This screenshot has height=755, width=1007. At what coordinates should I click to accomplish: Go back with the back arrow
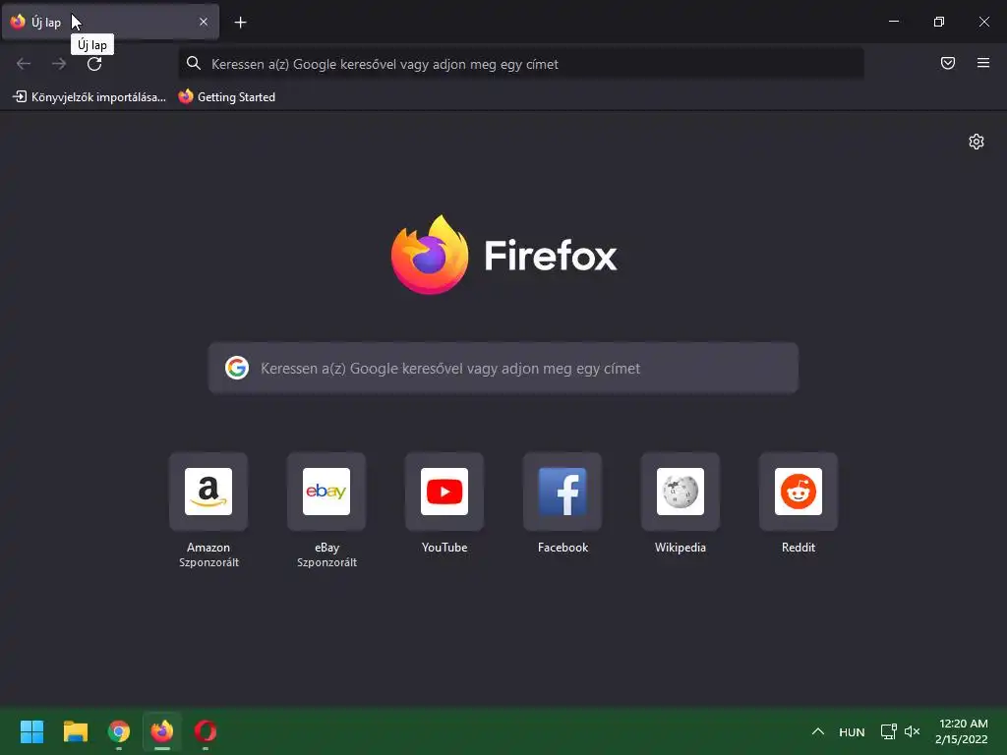pyautogui.click(x=24, y=64)
